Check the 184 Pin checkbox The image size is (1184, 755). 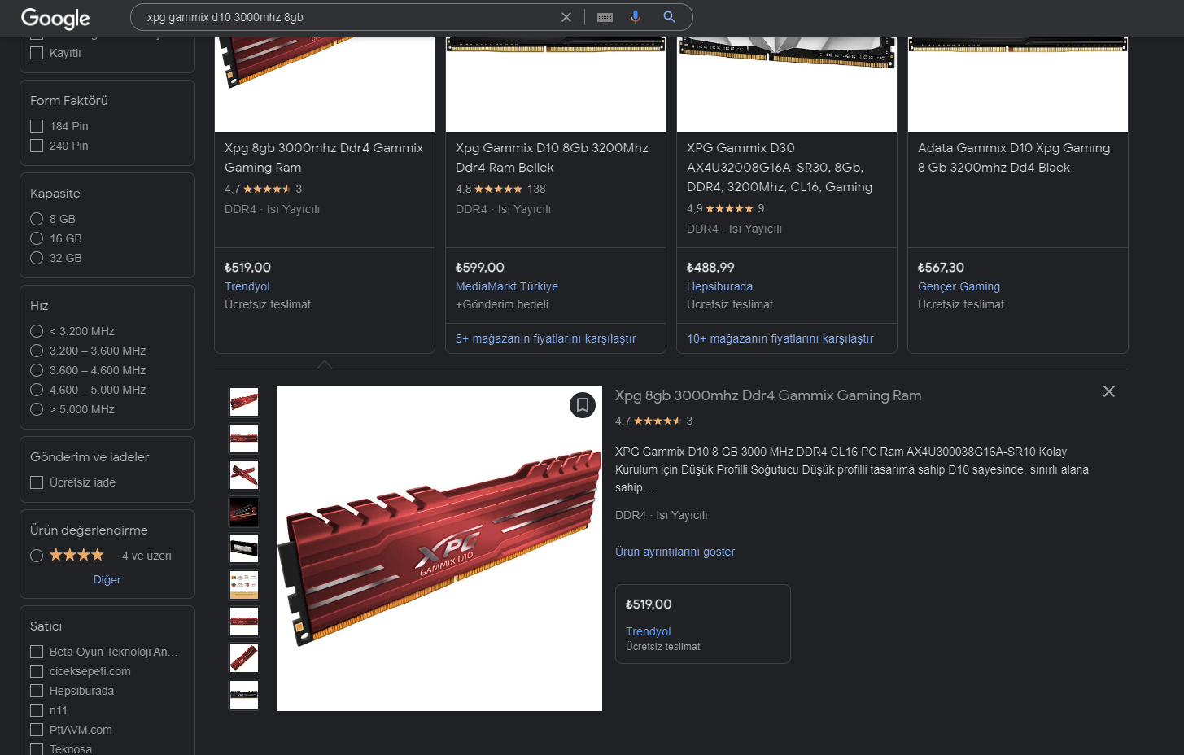37,126
